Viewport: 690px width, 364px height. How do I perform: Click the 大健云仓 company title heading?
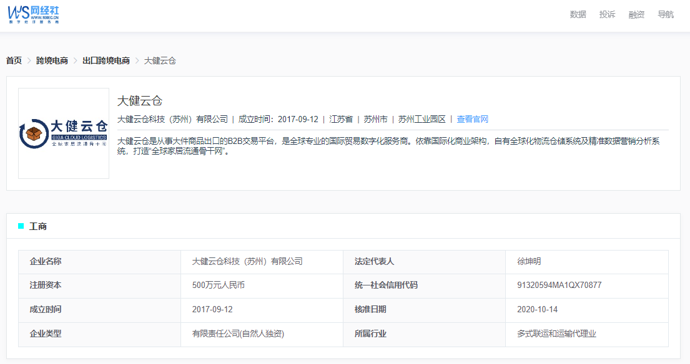click(140, 101)
